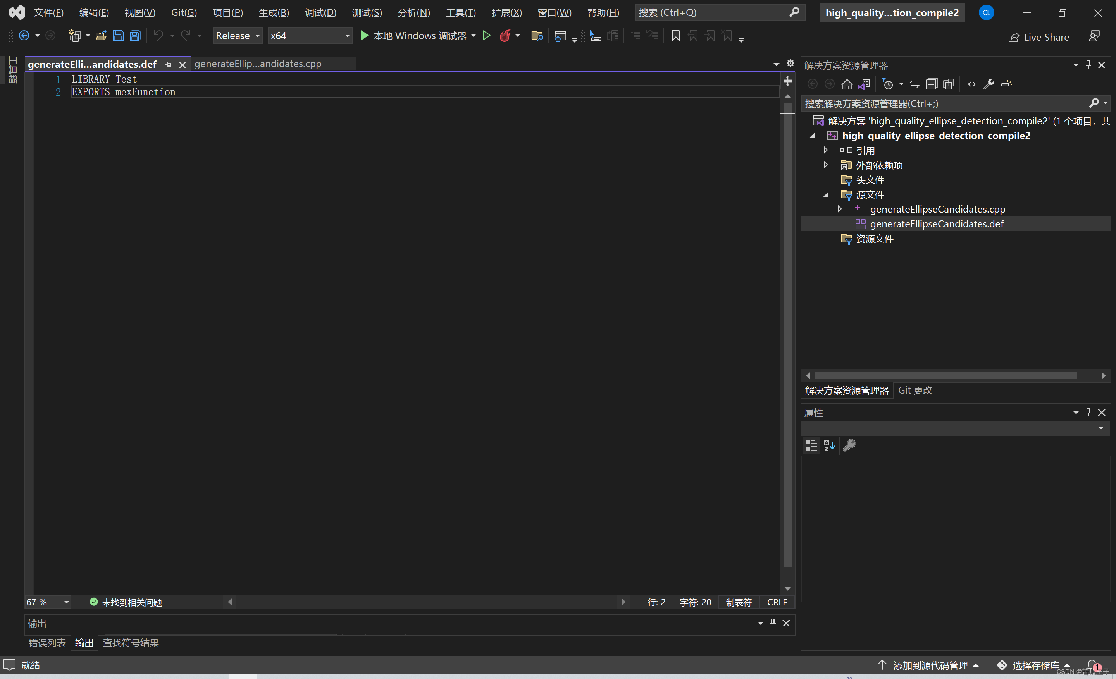Toggle categorized view in Properties panel

811,445
